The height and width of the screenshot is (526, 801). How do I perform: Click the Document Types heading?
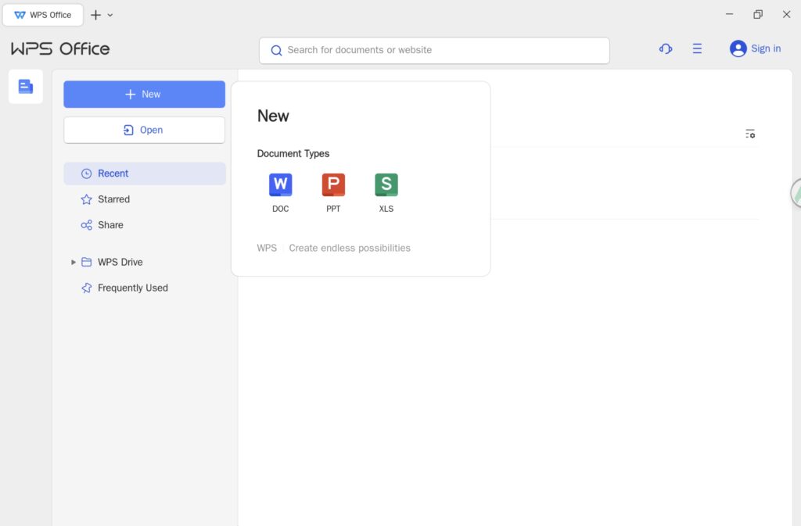[x=293, y=153]
